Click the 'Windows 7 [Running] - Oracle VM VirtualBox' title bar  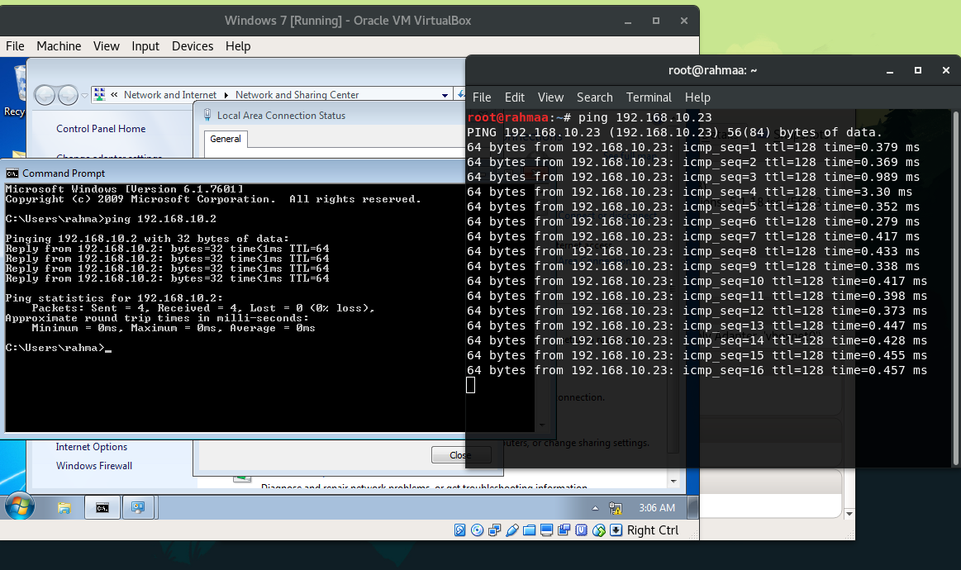[348, 20]
